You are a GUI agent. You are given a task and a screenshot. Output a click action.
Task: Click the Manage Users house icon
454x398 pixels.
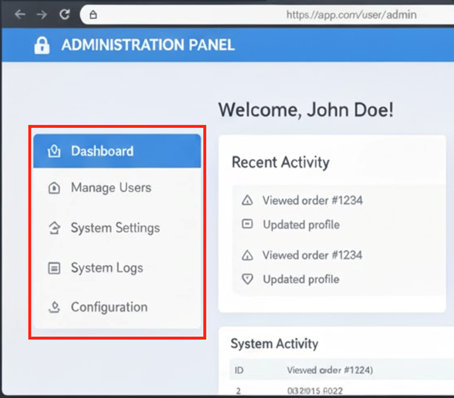pyautogui.click(x=53, y=188)
